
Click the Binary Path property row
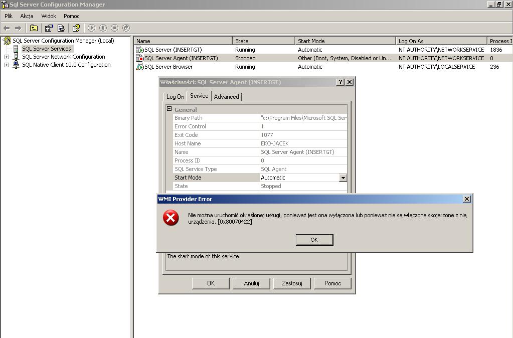pos(260,118)
